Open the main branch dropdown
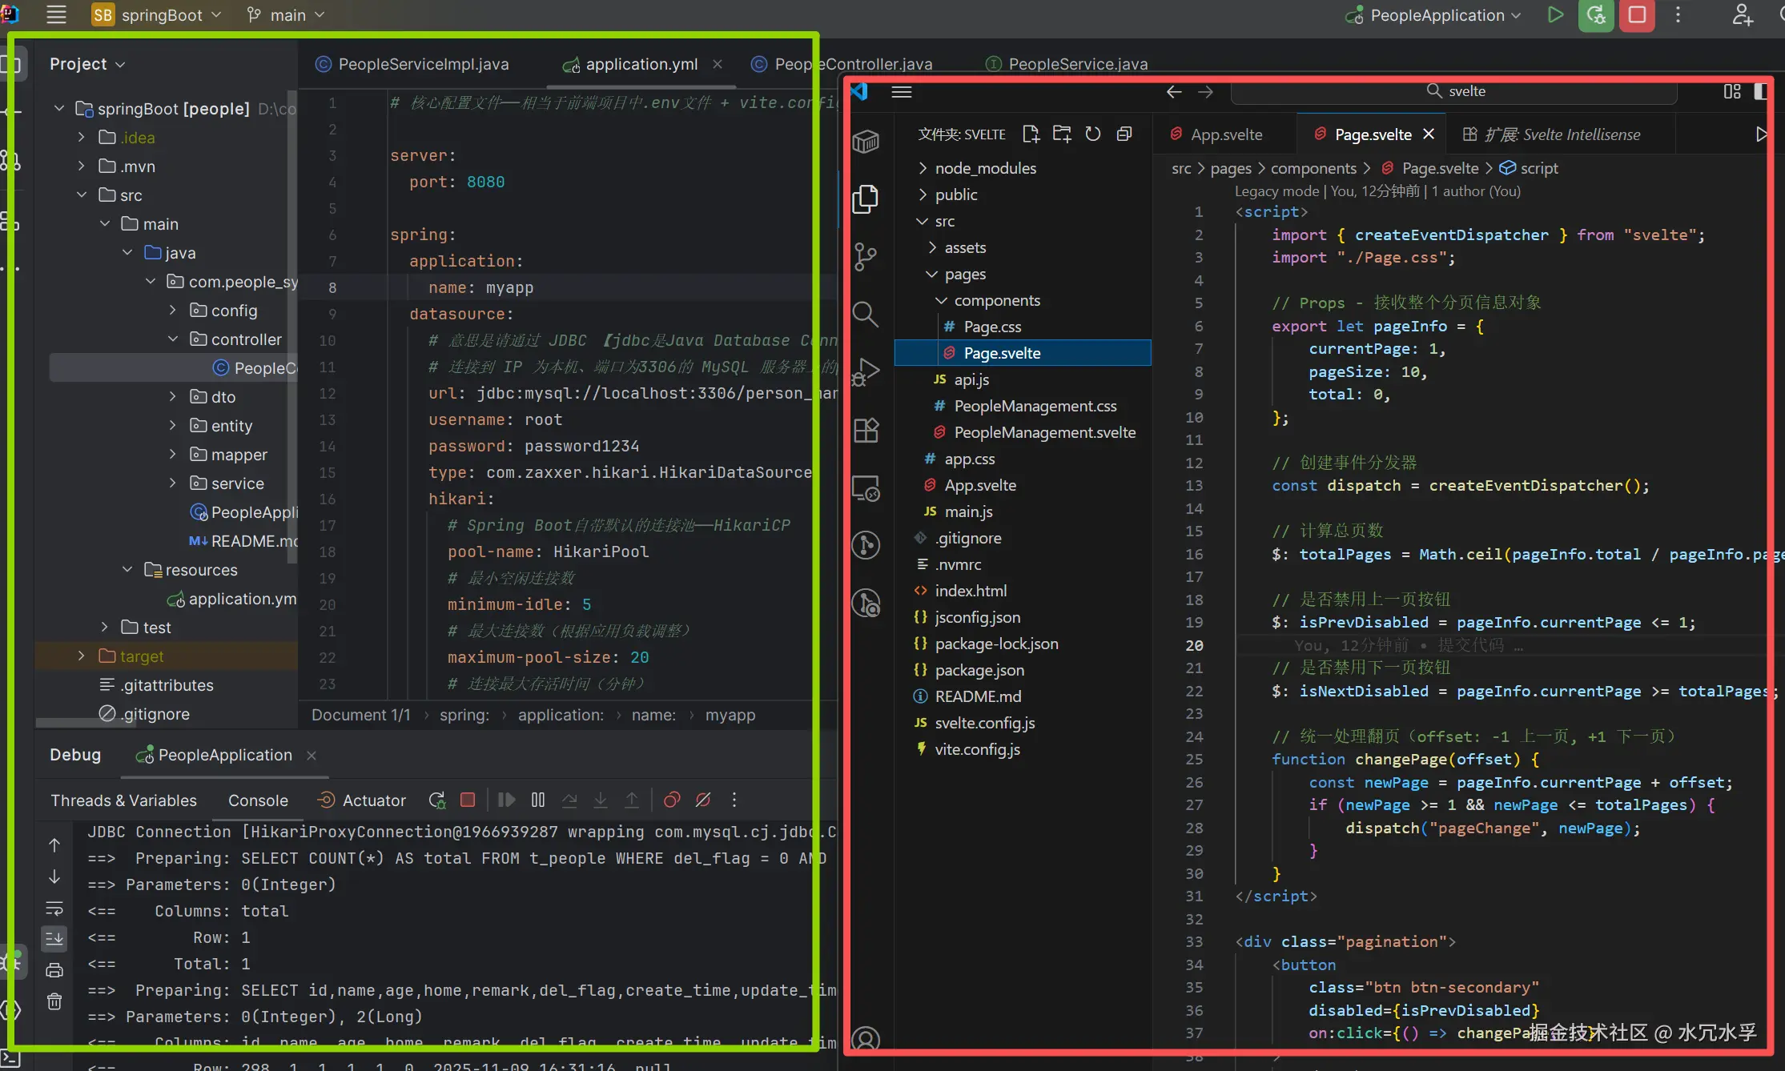Image resolution: width=1785 pixels, height=1071 pixels. point(287,15)
